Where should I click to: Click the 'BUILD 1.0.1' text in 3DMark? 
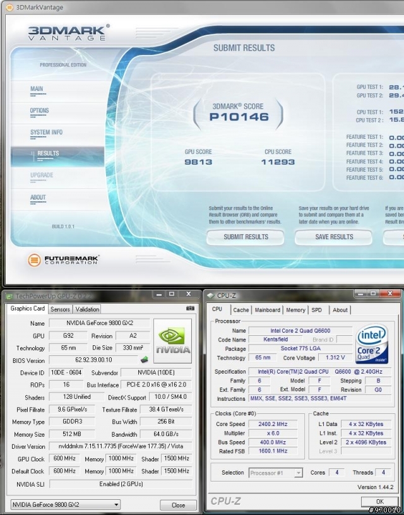63,227
